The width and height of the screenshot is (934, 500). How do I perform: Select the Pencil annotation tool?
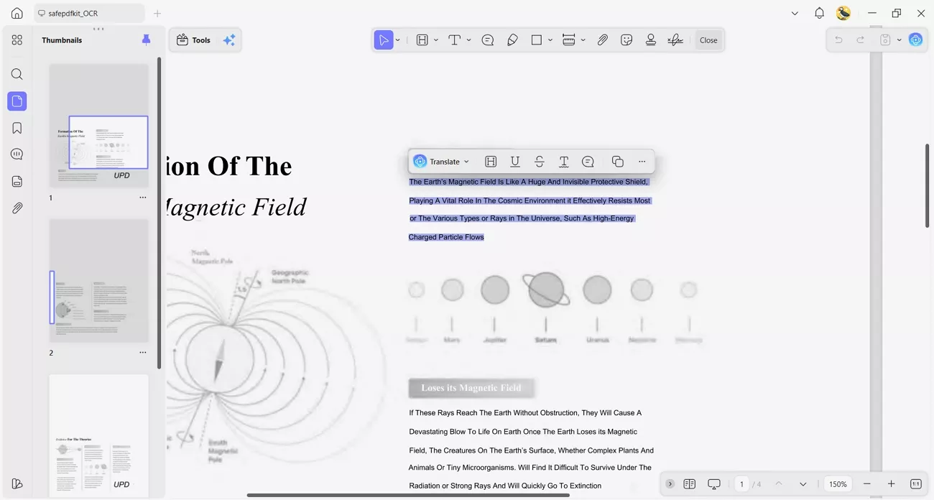[x=512, y=40]
